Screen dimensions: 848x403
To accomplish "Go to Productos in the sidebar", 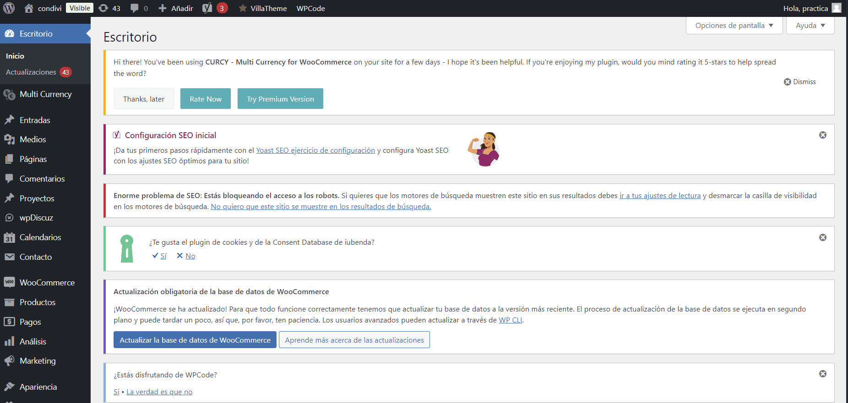I will pos(37,302).
